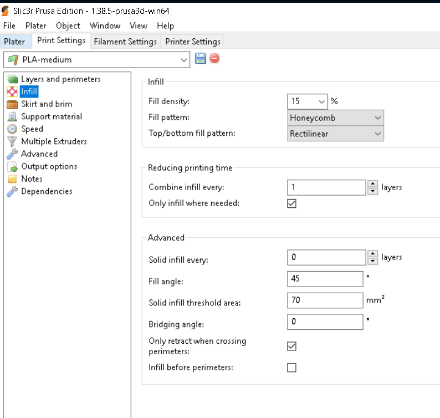
Task: Decrease Solid infill every value
Action: [x=372, y=261]
